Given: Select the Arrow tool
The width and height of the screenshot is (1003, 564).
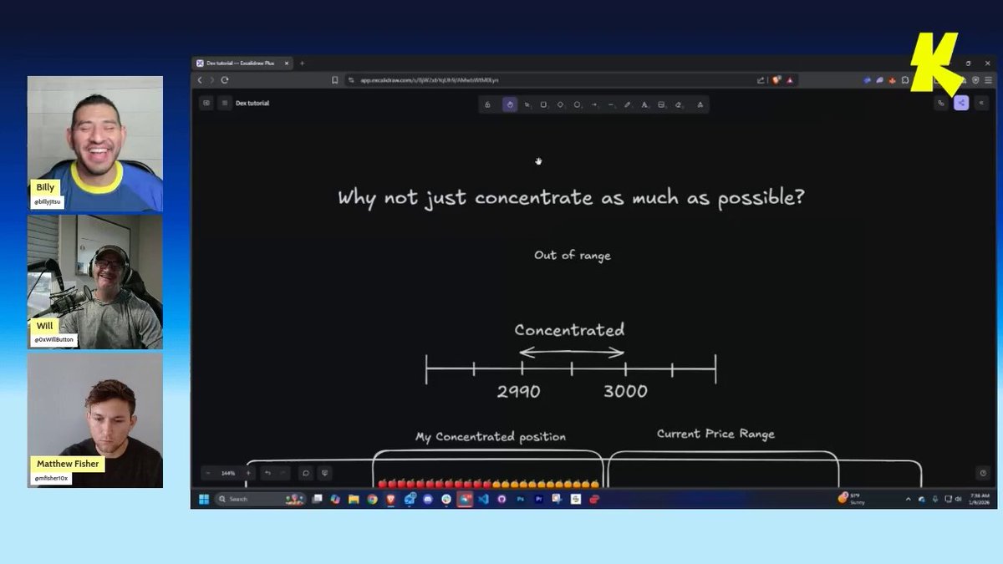Looking at the screenshot, I should pos(594,104).
